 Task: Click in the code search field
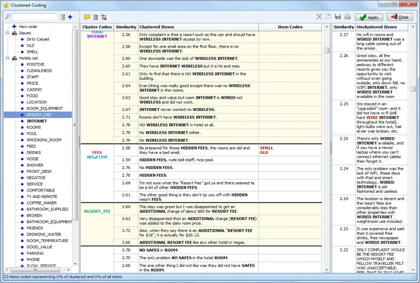pyautogui.click(x=35, y=17)
